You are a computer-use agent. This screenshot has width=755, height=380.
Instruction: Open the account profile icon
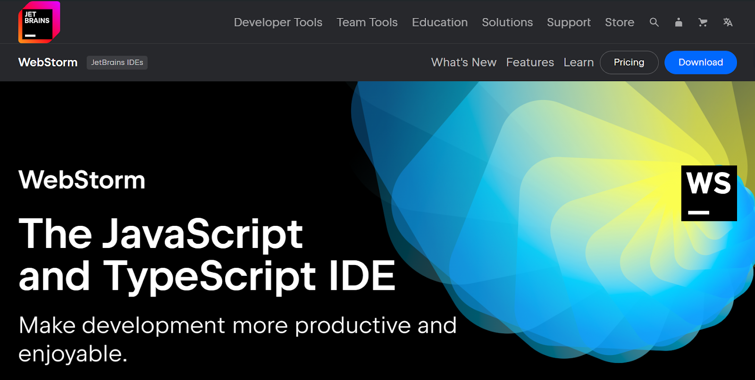[679, 22]
